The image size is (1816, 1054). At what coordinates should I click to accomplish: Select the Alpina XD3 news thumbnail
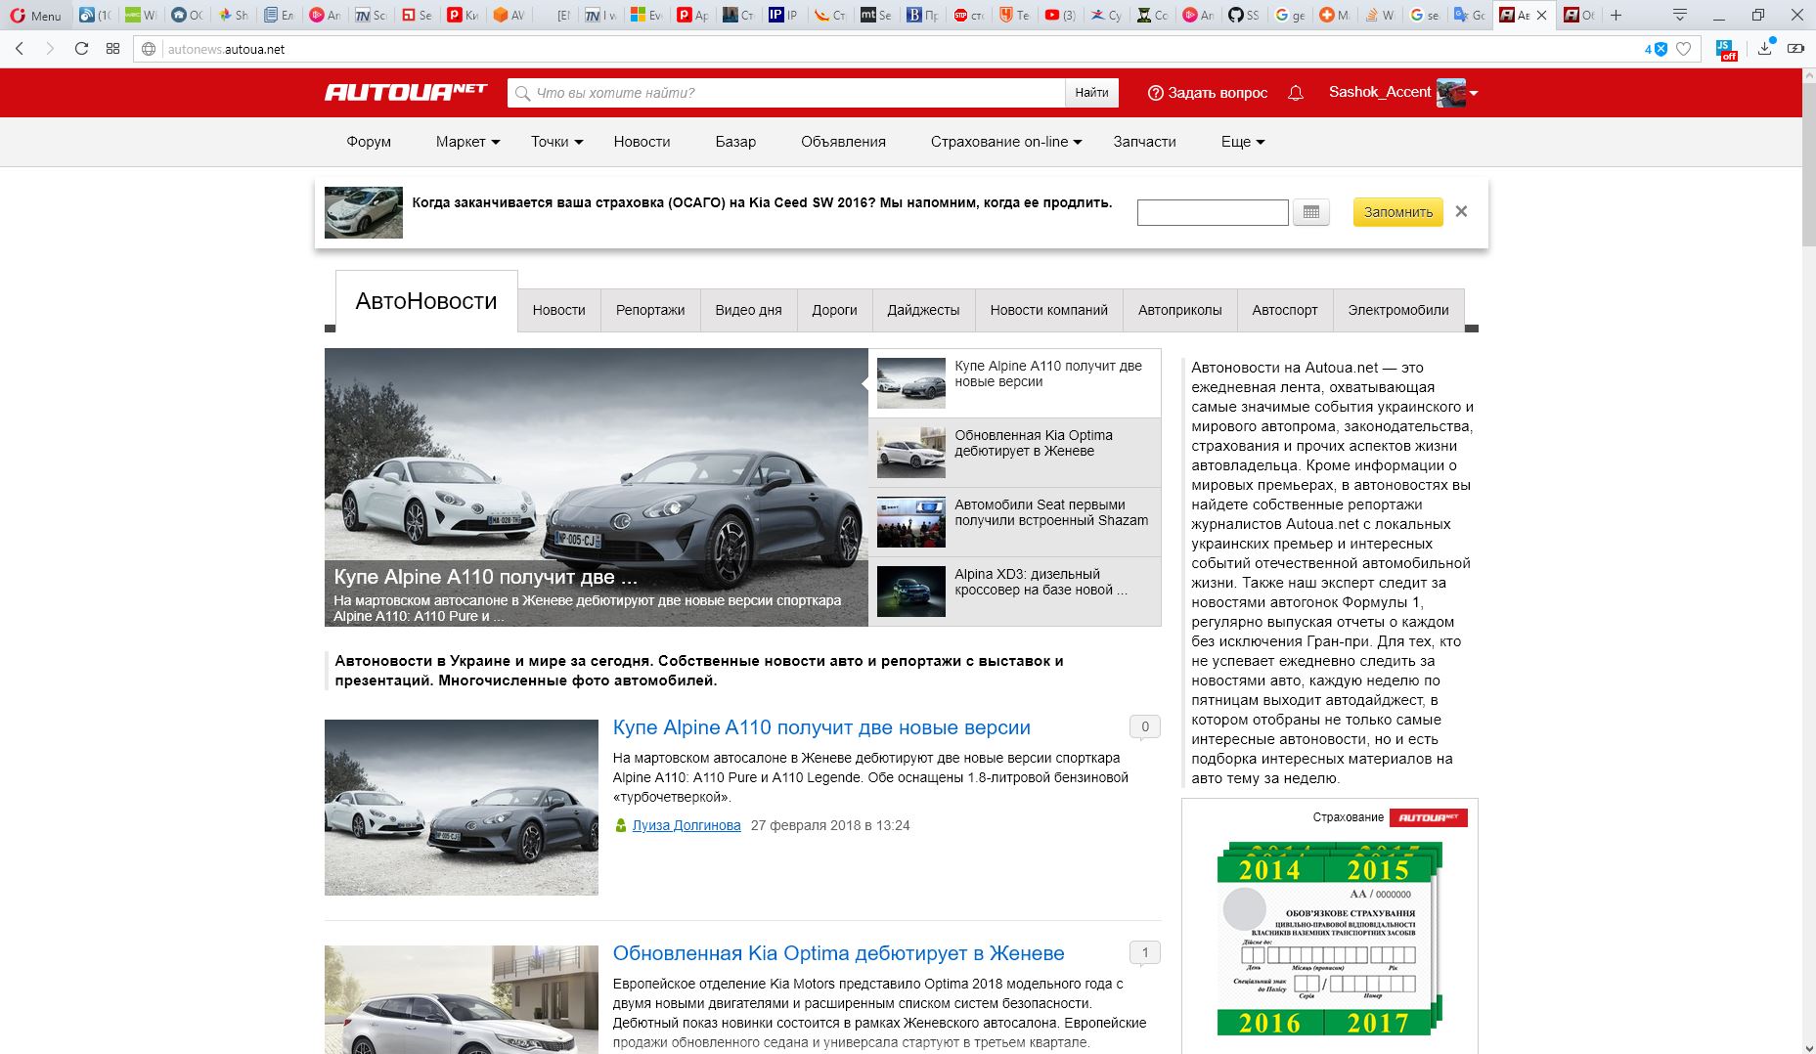pyautogui.click(x=910, y=592)
